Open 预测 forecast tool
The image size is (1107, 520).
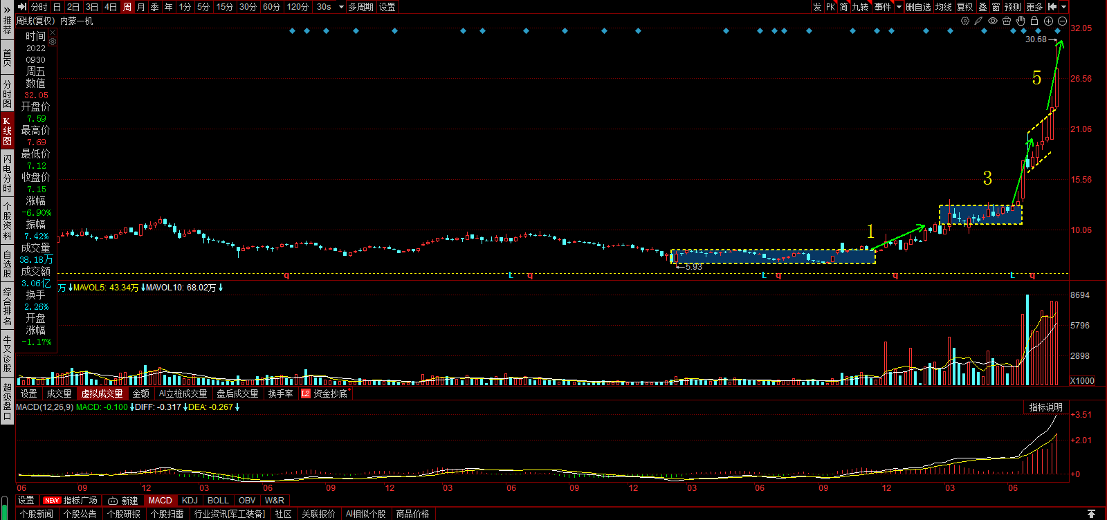coord(1013,7)
